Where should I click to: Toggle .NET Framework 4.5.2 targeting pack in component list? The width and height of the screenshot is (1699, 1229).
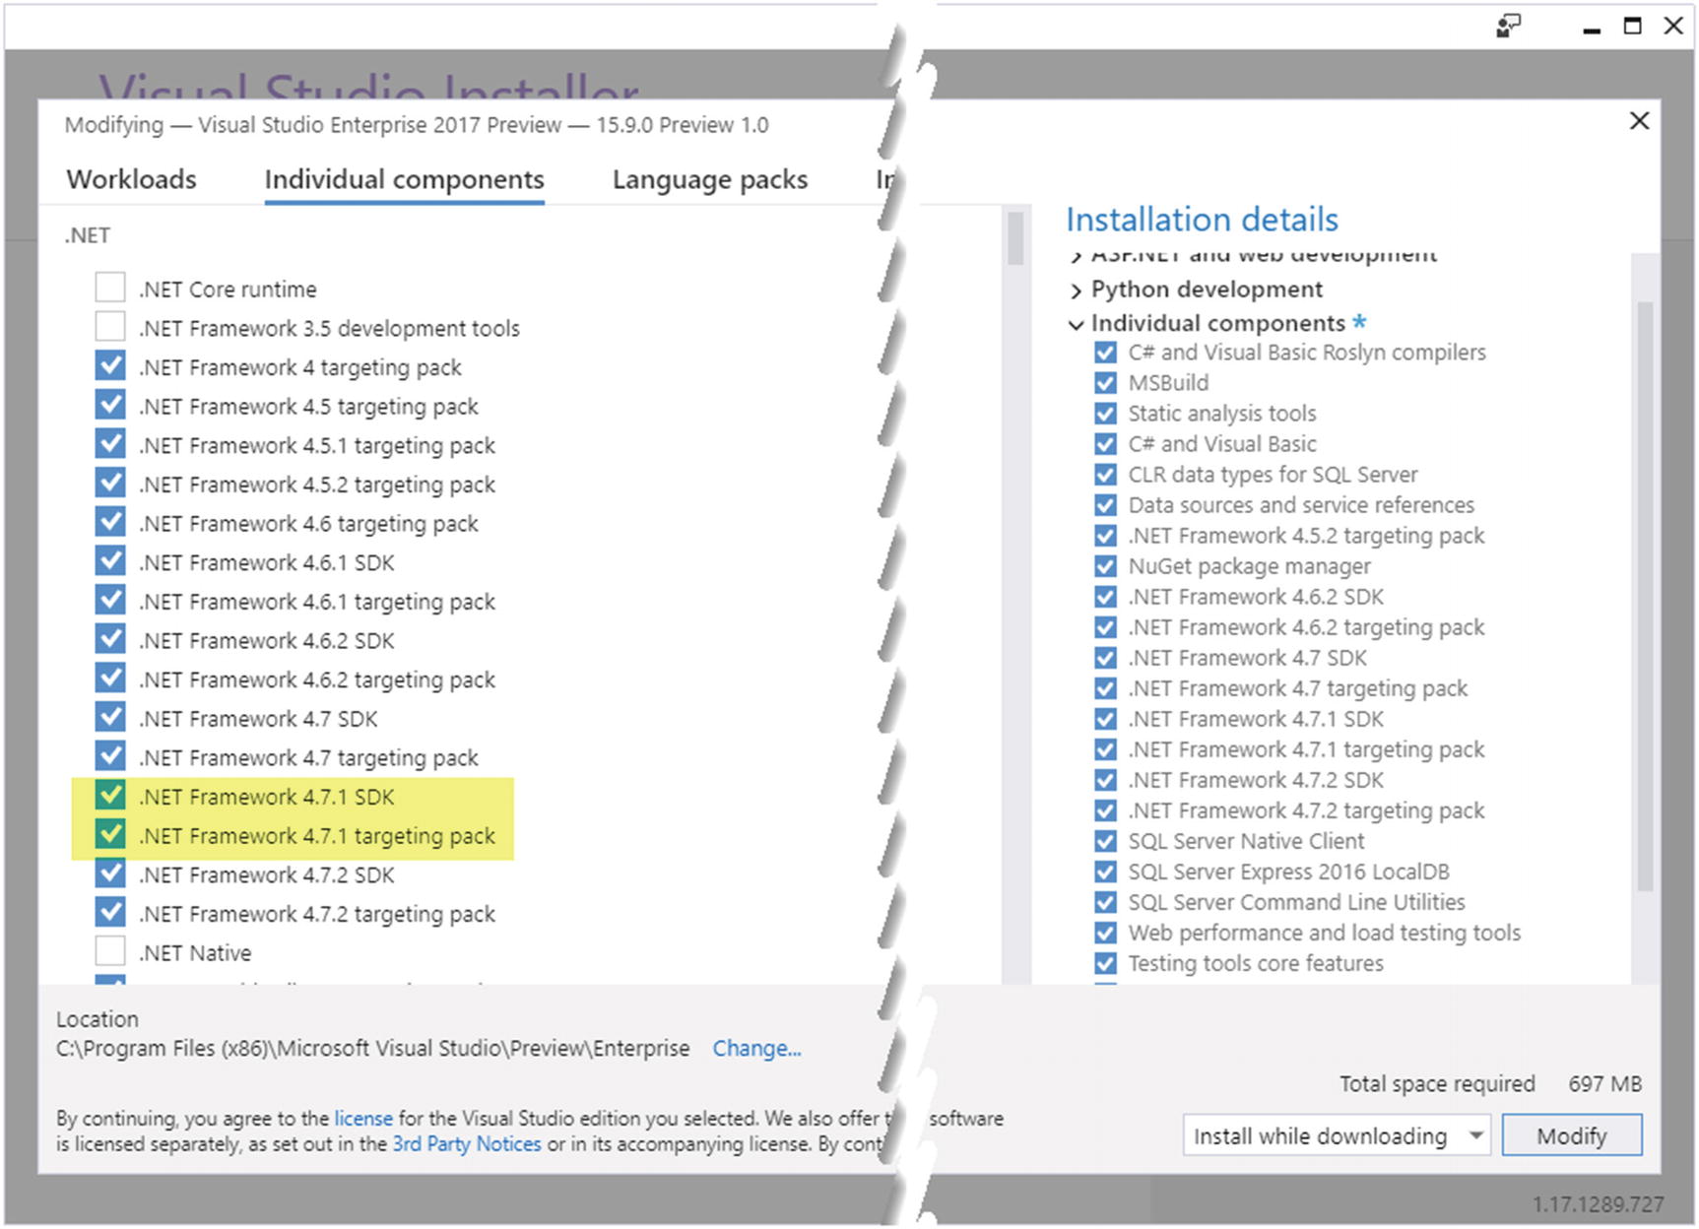click(x=110, y=483)
